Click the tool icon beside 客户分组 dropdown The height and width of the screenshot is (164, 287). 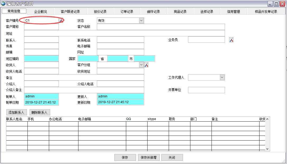[146, 65]
